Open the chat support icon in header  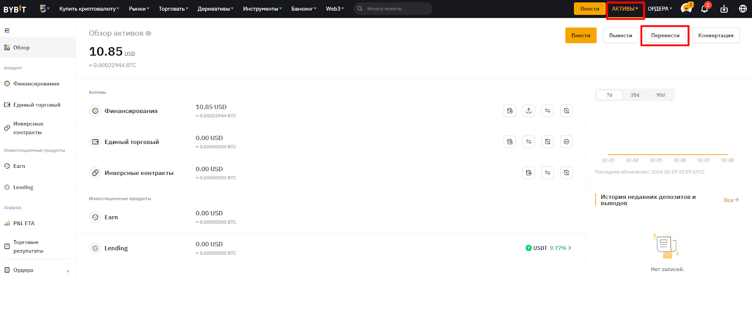(x=686, y=8)
